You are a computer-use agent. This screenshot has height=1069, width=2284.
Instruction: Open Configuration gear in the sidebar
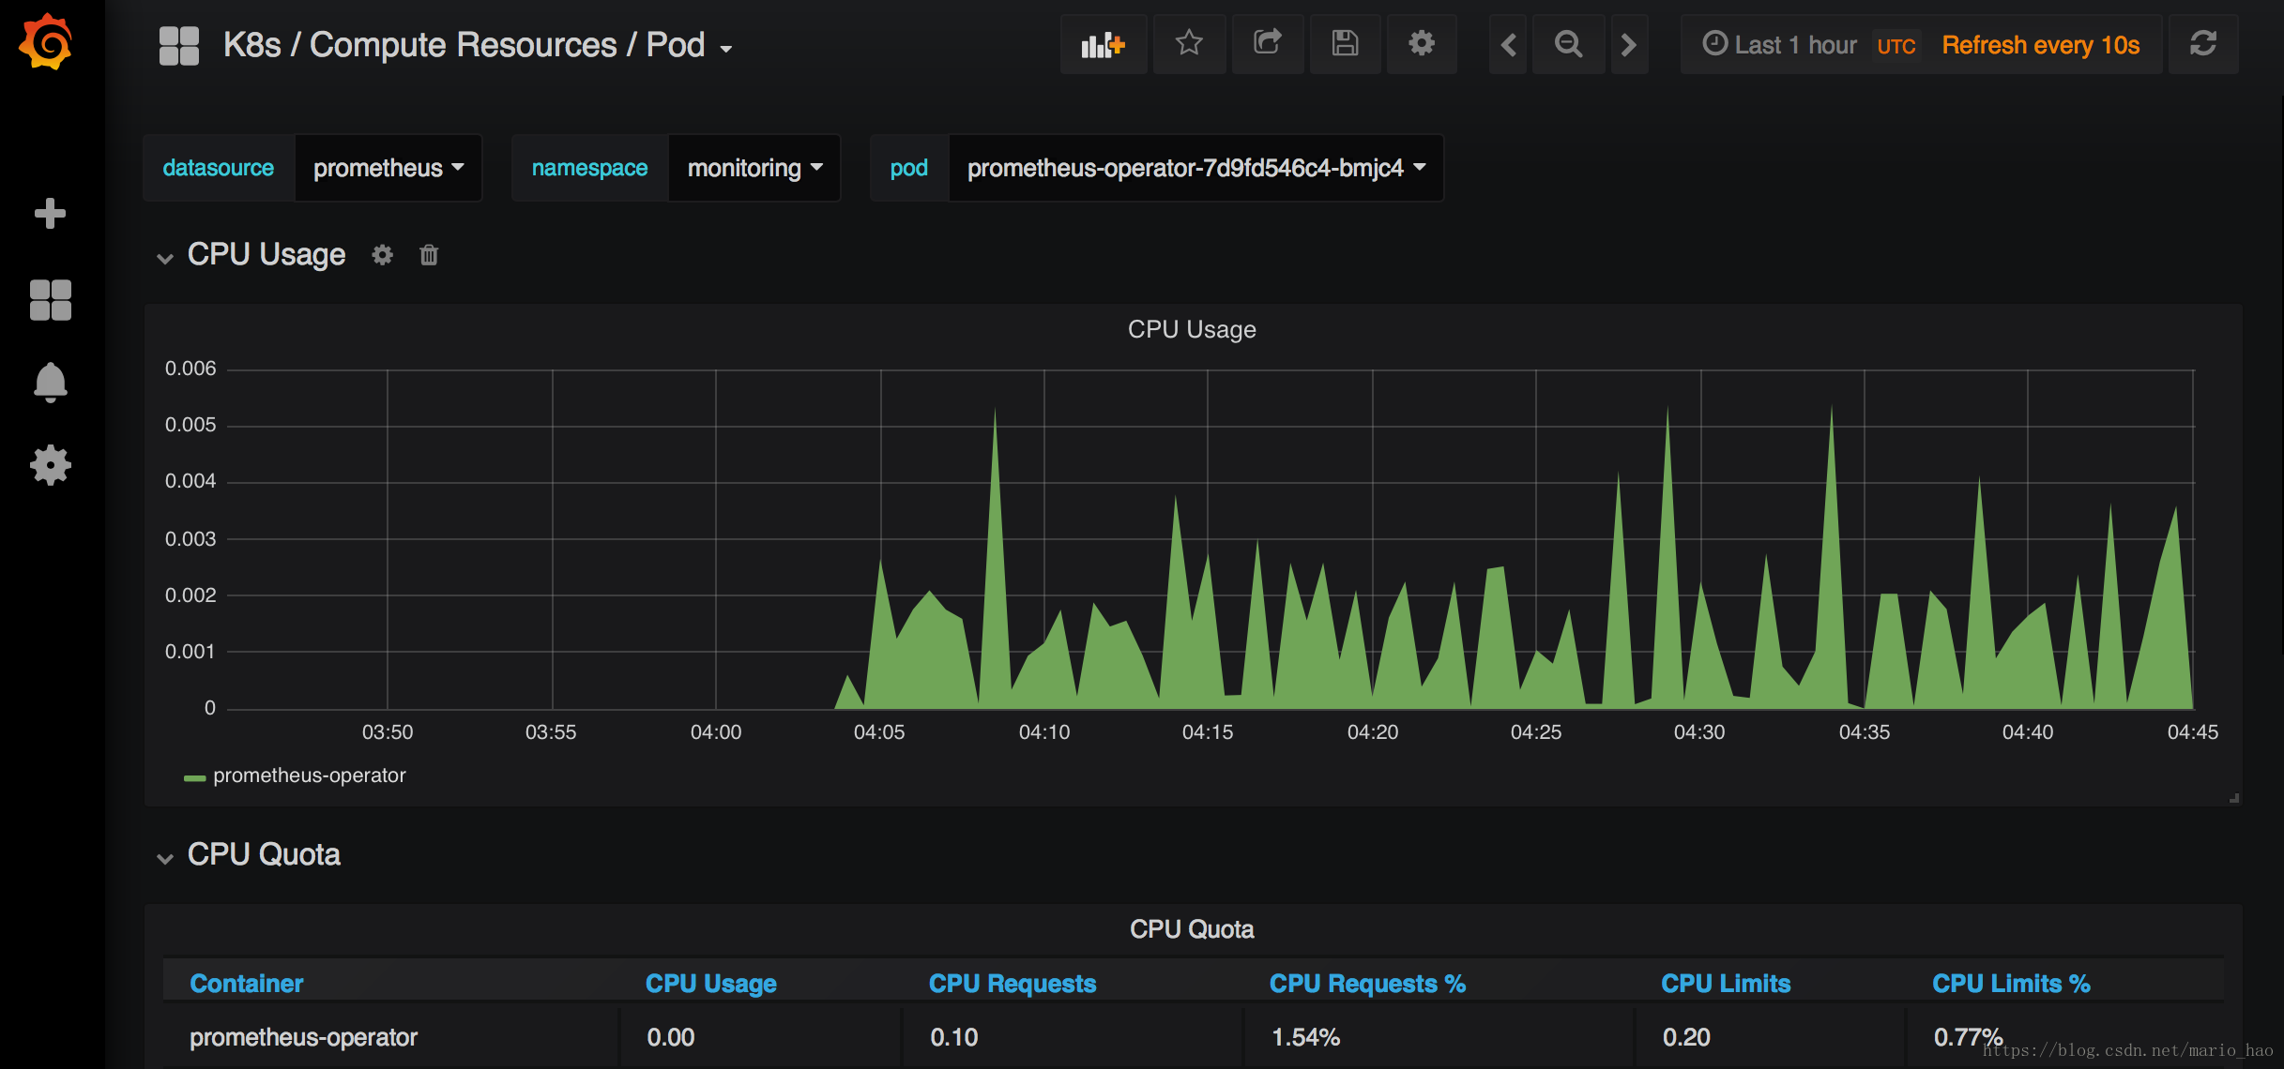(50, 464)
